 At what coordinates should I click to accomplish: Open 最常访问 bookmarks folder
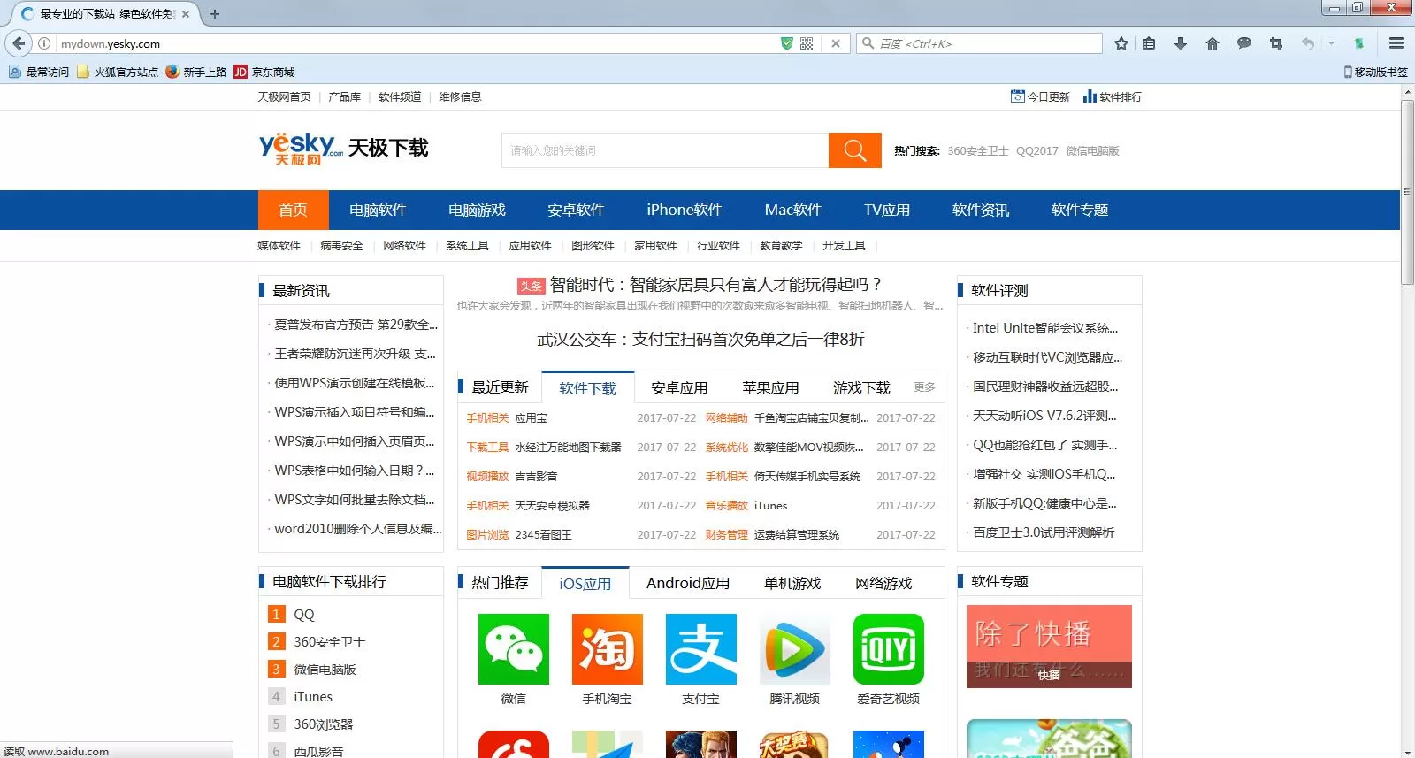point(39,72)
